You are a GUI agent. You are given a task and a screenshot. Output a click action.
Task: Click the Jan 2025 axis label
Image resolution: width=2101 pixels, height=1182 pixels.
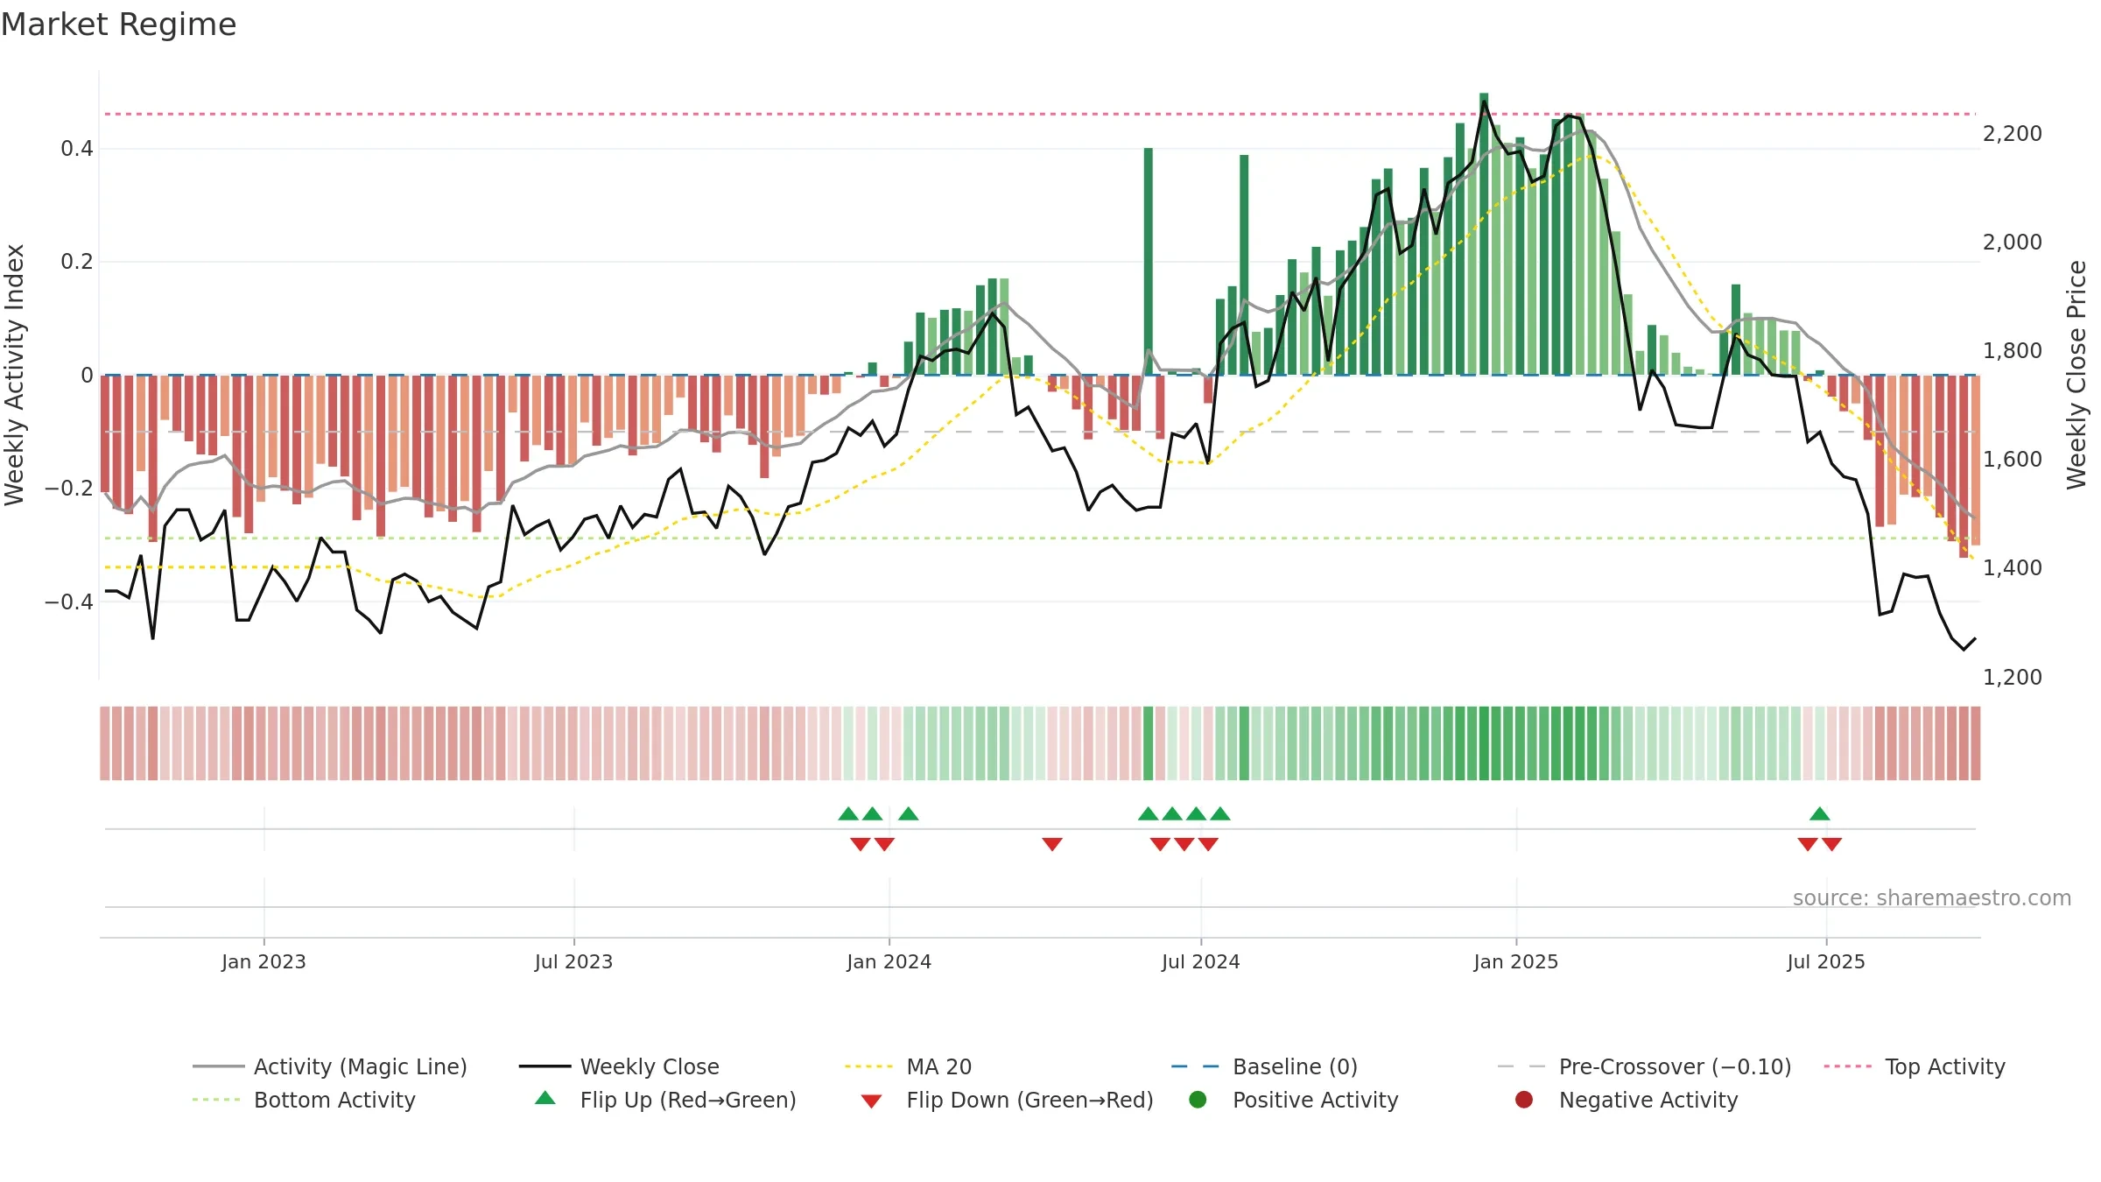[x=1515, y=961]
